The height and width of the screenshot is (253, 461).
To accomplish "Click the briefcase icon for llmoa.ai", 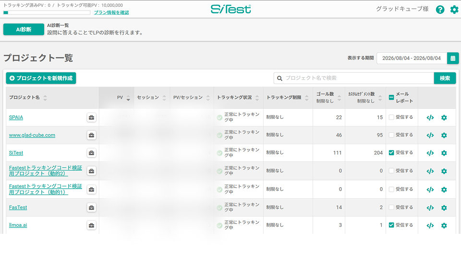I will point(91,225).
